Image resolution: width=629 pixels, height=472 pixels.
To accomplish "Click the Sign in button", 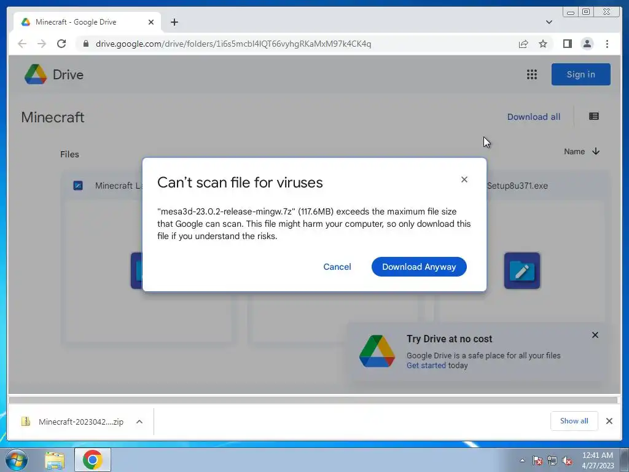I will tap(580, 74).
